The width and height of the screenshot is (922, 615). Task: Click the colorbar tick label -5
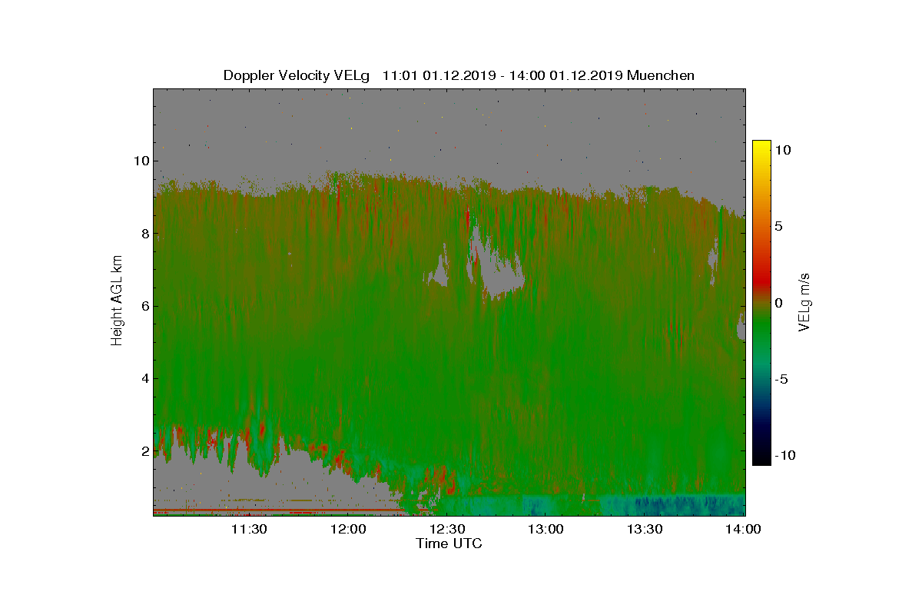(781, 379)
